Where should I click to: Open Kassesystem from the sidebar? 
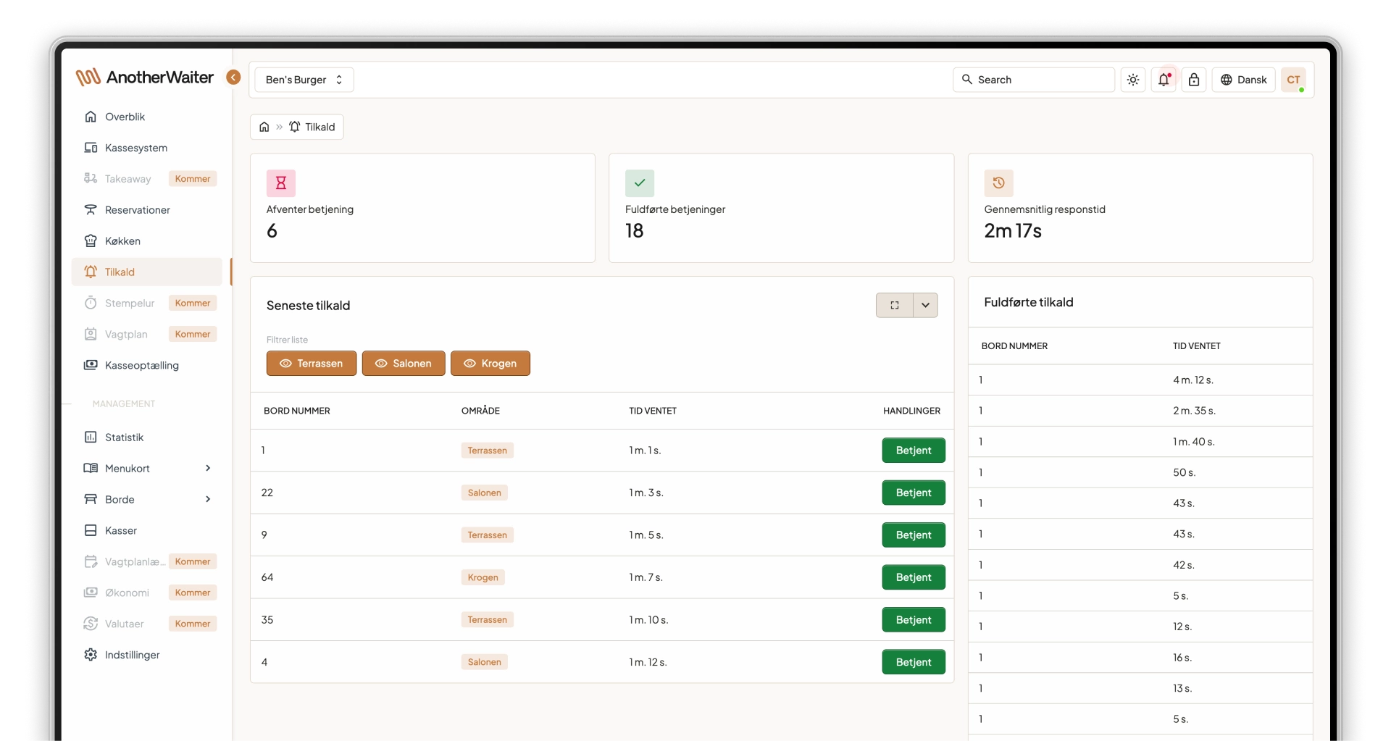point(147,148)
